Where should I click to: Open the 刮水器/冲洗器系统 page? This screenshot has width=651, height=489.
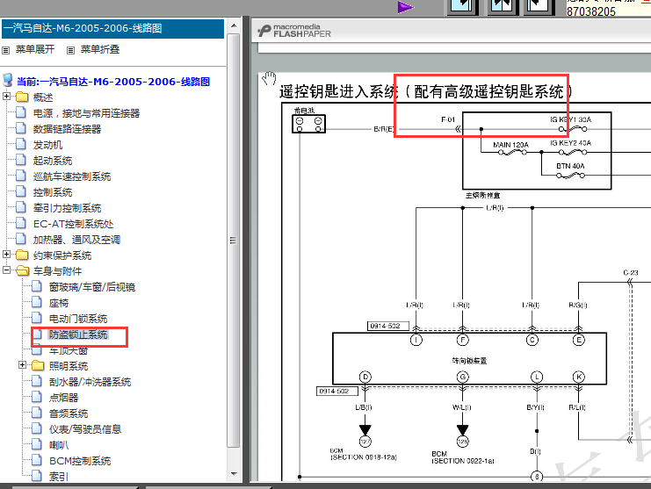(90, 382)
